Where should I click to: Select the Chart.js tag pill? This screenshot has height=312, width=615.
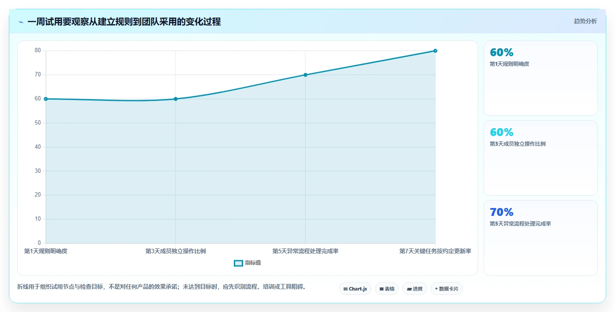pos(355,289)
